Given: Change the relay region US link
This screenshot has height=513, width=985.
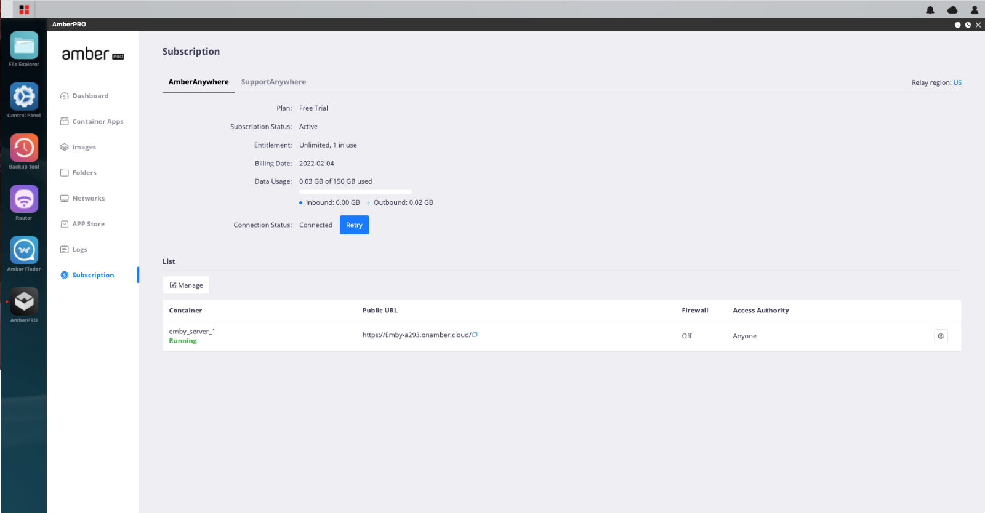Looking at the screenshot, I should click(957, 82).
